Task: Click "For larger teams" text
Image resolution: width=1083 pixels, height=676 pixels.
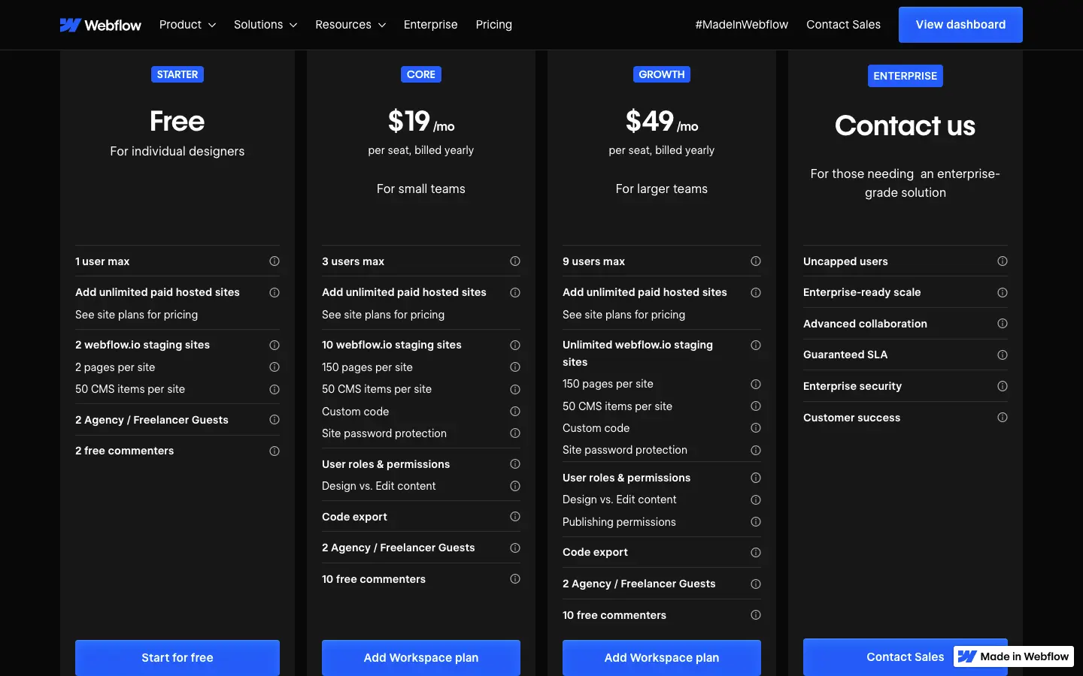Action: click(x=662, y=189)
